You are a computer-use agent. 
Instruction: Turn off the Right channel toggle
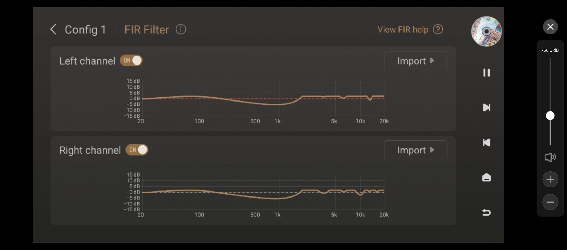click(x=137, y=150)
